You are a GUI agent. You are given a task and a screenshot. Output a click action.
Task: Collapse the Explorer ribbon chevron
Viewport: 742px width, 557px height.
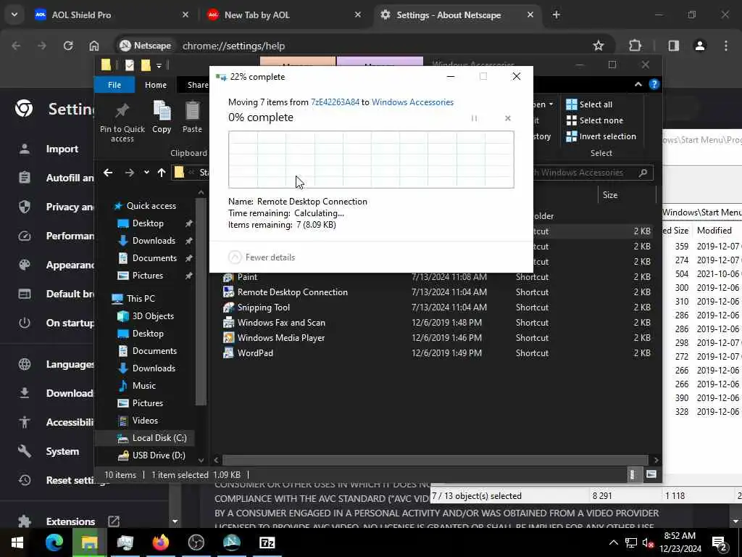[x=638, y=84]
